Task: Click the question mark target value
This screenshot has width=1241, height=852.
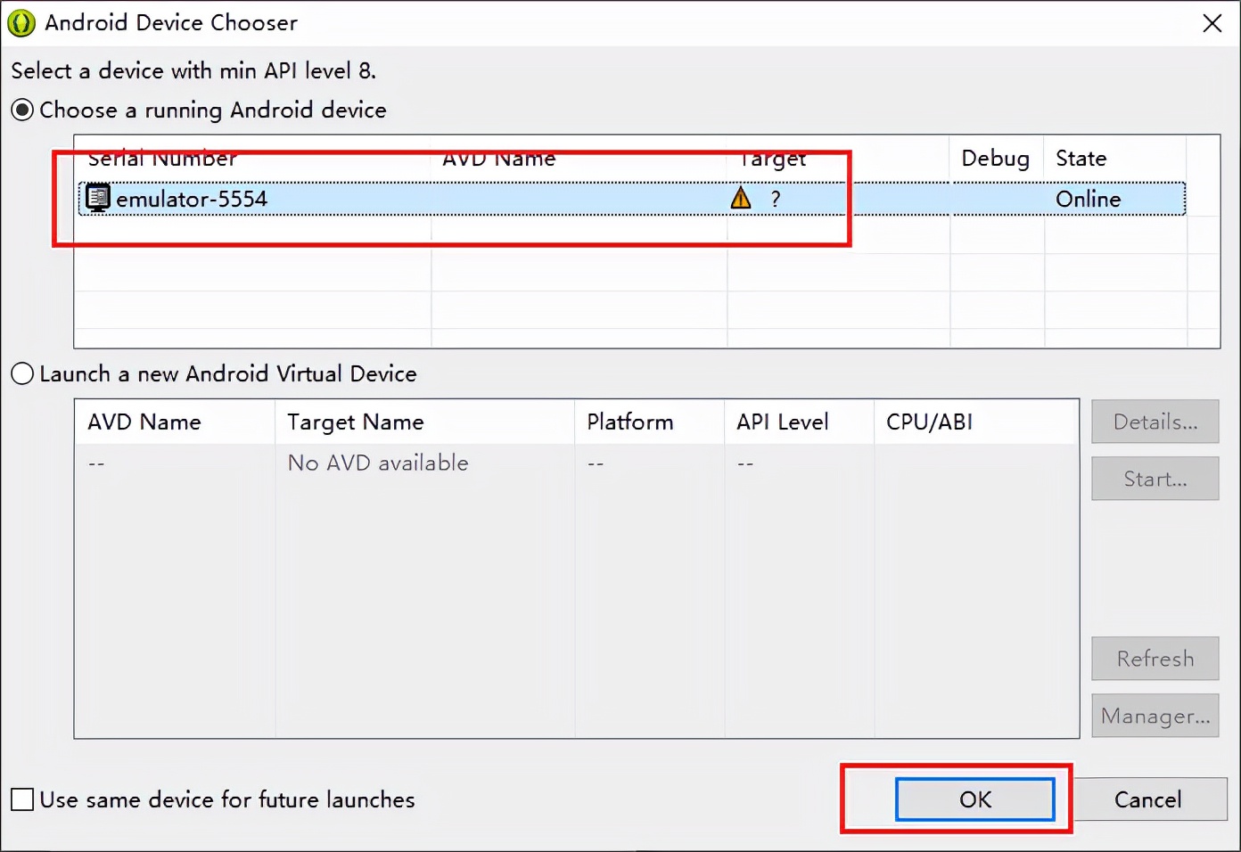Action: tap(776, 199)
